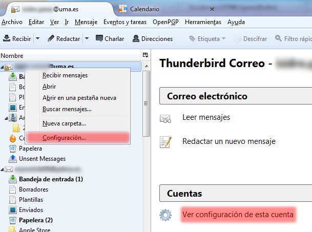Click the Descifrar toolbar button
The width and height of the screenshot is (312, 232).
(x=251, y=38)
